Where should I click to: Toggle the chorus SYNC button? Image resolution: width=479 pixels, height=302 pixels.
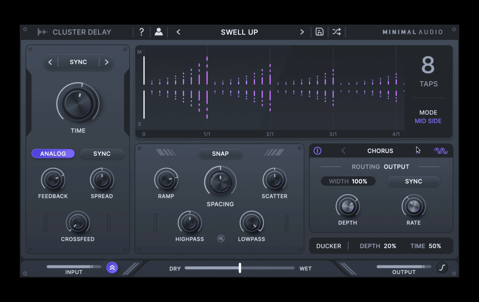pos(414,181)
